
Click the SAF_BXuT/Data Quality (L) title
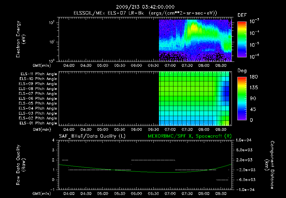92,136
